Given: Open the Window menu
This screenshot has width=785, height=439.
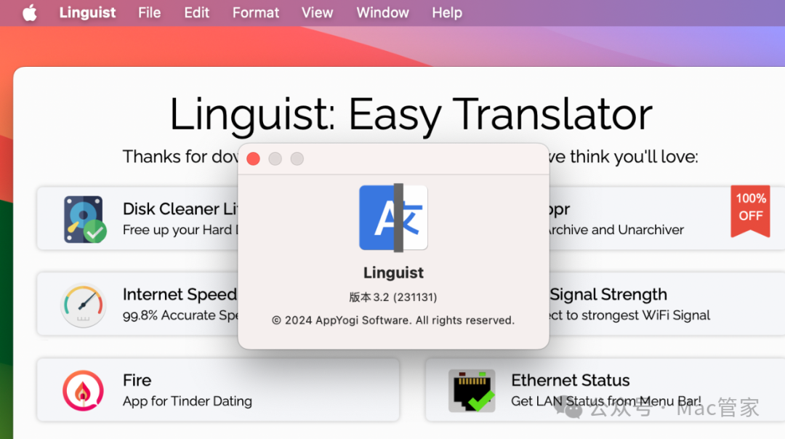Looking at the screenshot, I should (382, 12).
